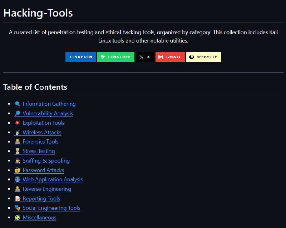Click the lock icon beside Password Attacks
286x228 pixels.
[x=16, y=170]
